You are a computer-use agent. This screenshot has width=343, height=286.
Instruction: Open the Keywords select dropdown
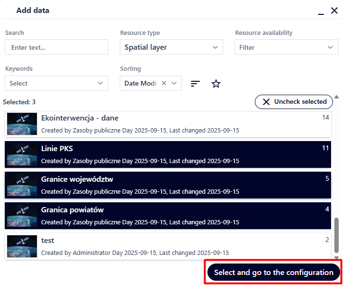(57, 83)
